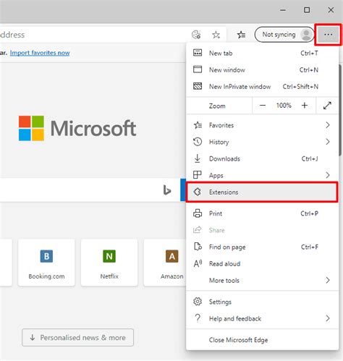Click the Favorites list toolbar icon
Screen dimensions: 343x361
coord(241,35)
